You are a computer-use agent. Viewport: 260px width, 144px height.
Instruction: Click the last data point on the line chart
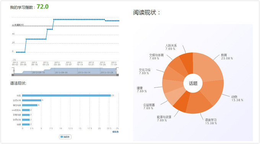click(119, 21)
